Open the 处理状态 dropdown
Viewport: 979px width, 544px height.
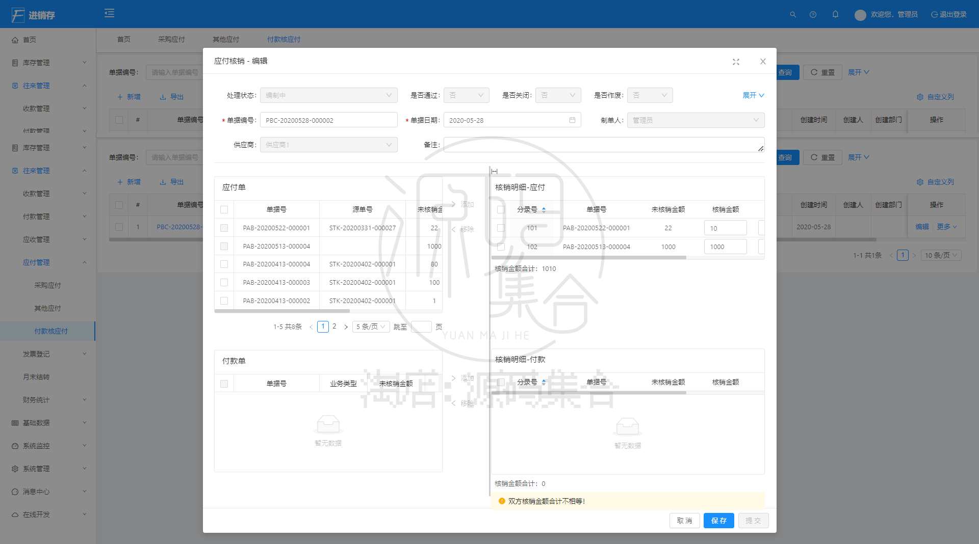point(328,95)
